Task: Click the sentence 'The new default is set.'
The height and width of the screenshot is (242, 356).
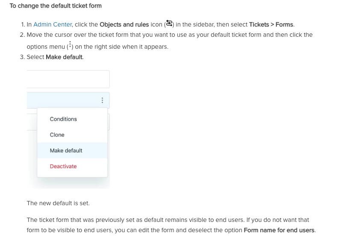Action: tap(58, 203)
